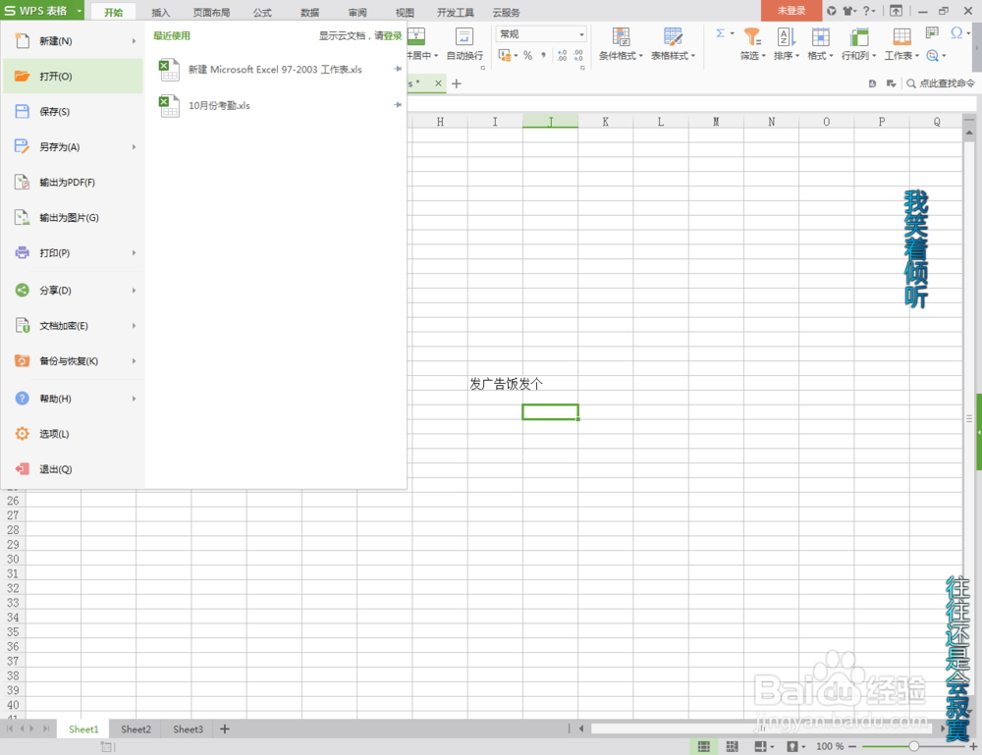Add a new document tab with plus

457,83
